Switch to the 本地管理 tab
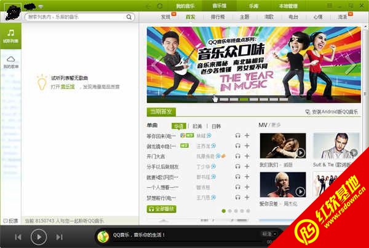Screen dimensions: 369x248 click(288, 6)
